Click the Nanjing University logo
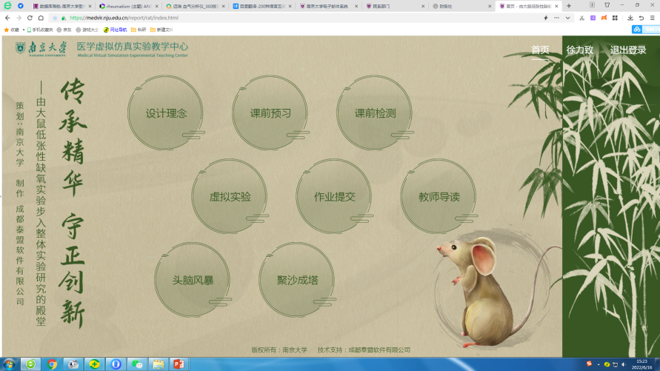The width and height of the screenshot is (660, 371). point(41,49)
